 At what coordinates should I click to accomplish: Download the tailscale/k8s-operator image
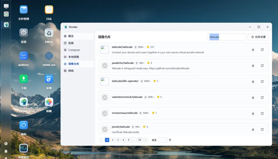(x=253, y=82)
